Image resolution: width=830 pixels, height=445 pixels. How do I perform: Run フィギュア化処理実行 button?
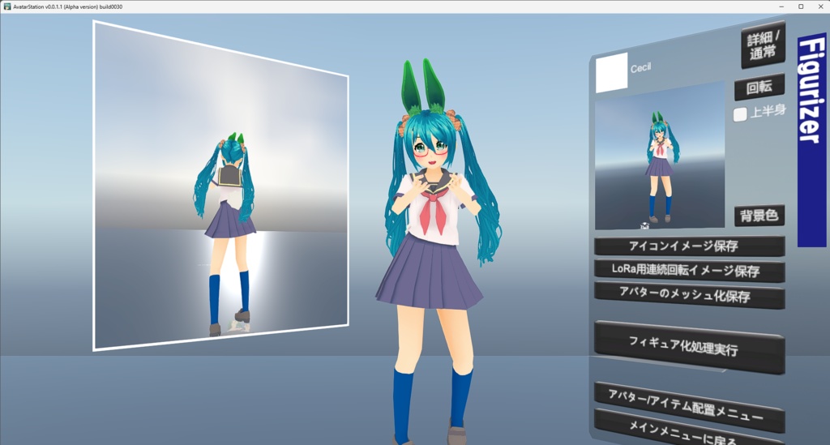coord(689,347)
